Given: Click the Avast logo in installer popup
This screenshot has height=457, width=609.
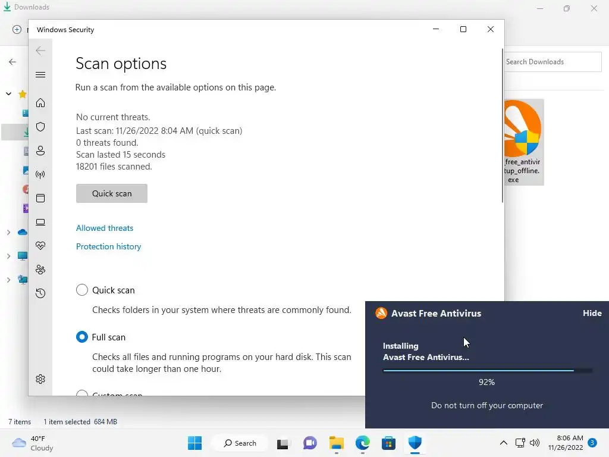Looking at the screenshot, I should pos(381,313).
